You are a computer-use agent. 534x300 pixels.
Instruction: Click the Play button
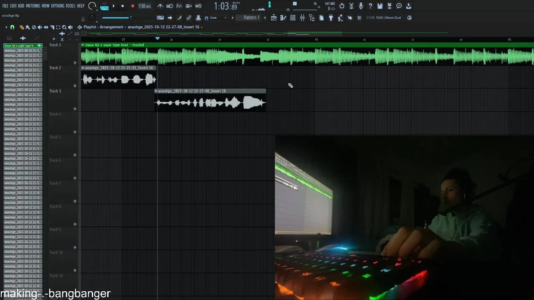pyautogui.click(x=113, y=6)
